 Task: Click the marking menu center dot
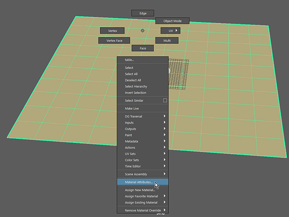click(x=143, y=30)
